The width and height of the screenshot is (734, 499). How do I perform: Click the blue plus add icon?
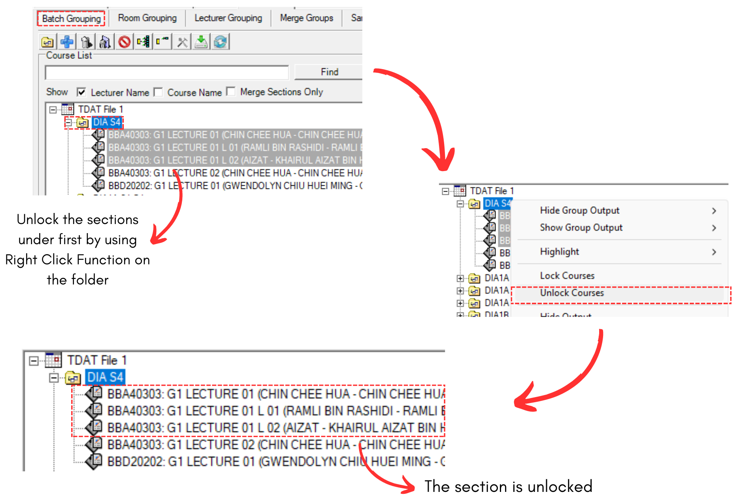pyautogui.click(x=67, y=41)
